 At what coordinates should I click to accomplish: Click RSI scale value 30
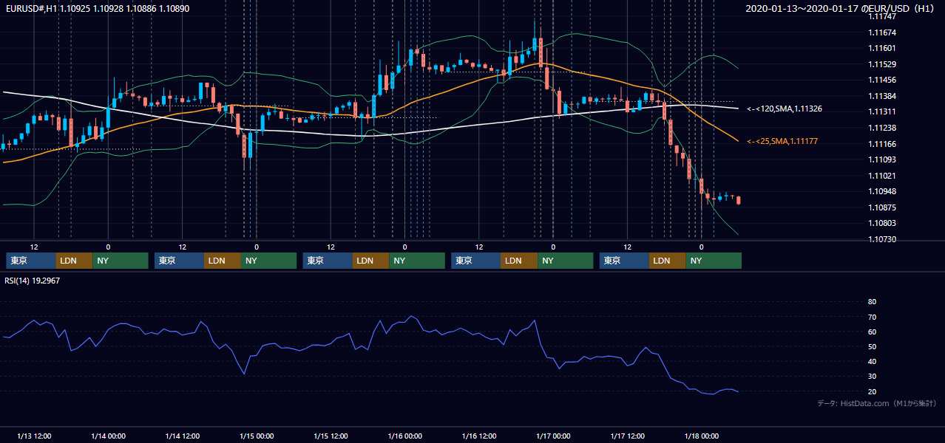click(872, 377)
